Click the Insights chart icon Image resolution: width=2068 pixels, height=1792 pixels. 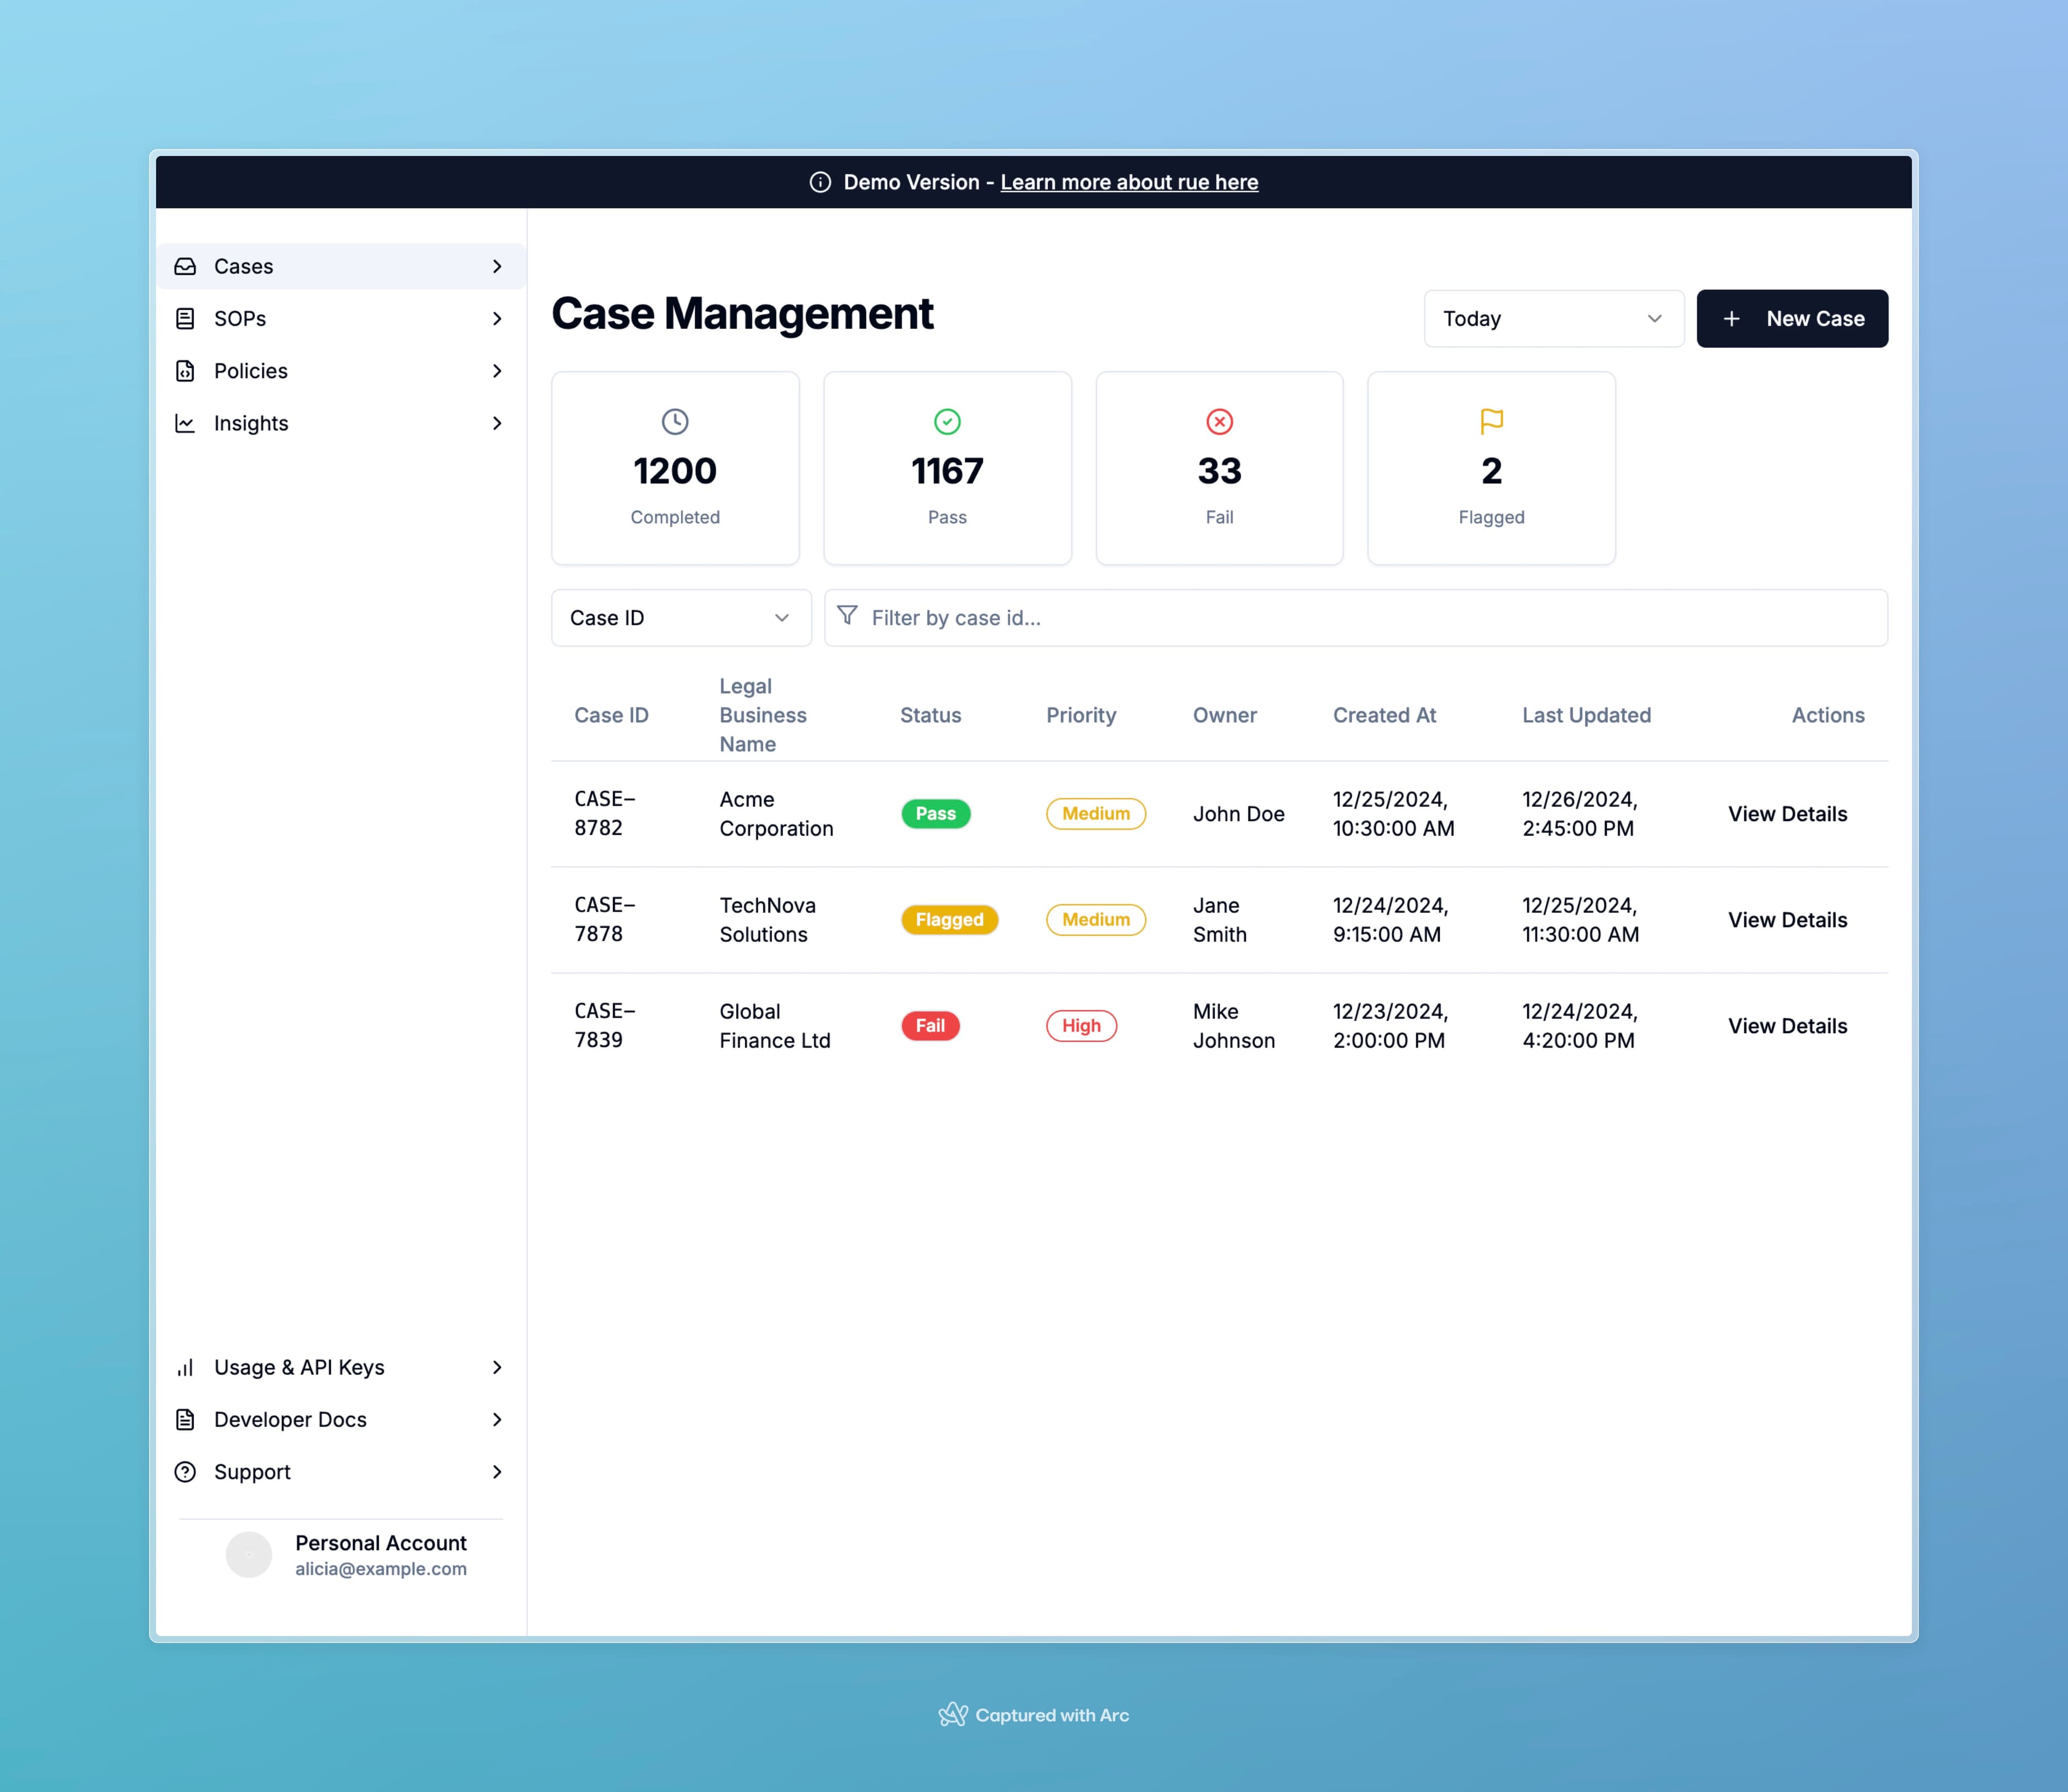coord(186,423)
